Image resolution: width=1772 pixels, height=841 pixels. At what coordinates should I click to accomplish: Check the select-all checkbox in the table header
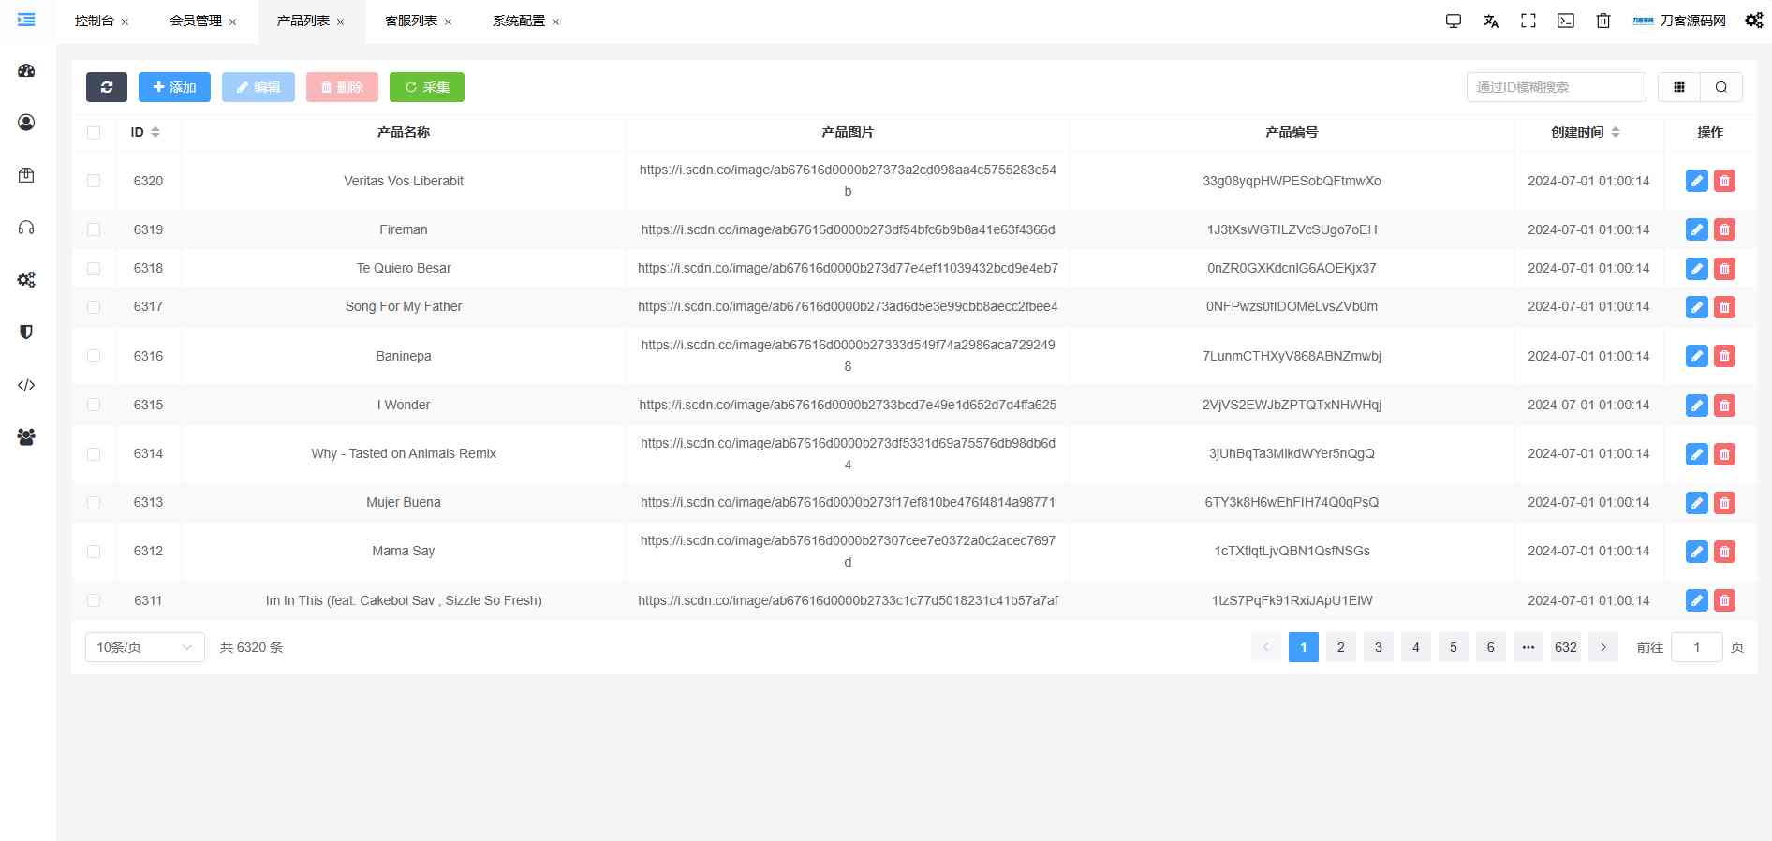94,132
